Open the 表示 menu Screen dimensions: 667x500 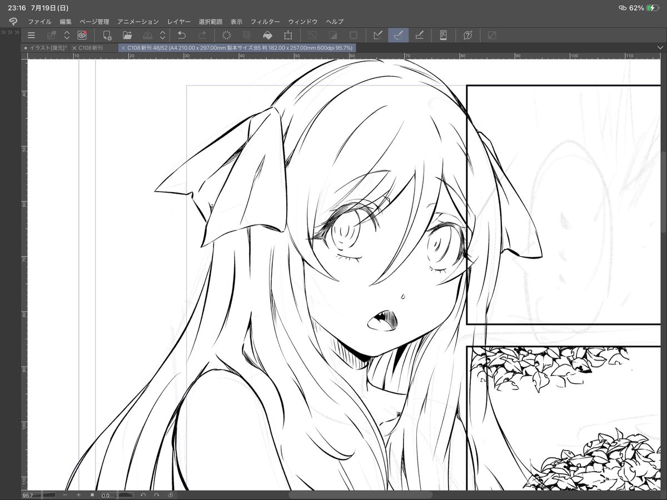tap(236, 22)
